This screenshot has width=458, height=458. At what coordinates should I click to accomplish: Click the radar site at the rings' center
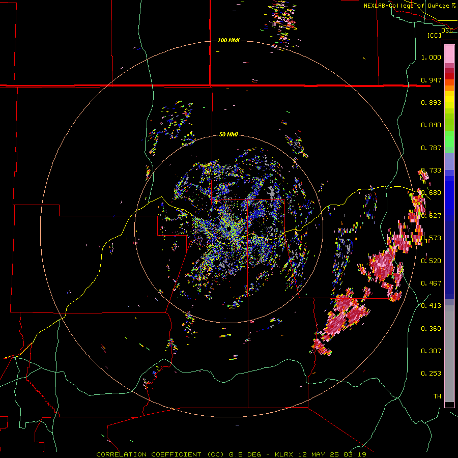point(228,228)
